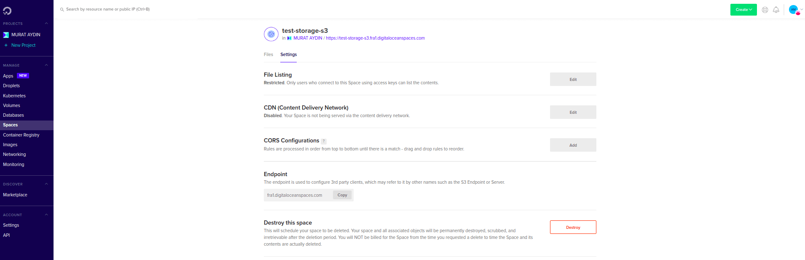The height and width of the screenshot is (260, 805).
Task: Go to Droplets
Action: [x=11, y=86]
